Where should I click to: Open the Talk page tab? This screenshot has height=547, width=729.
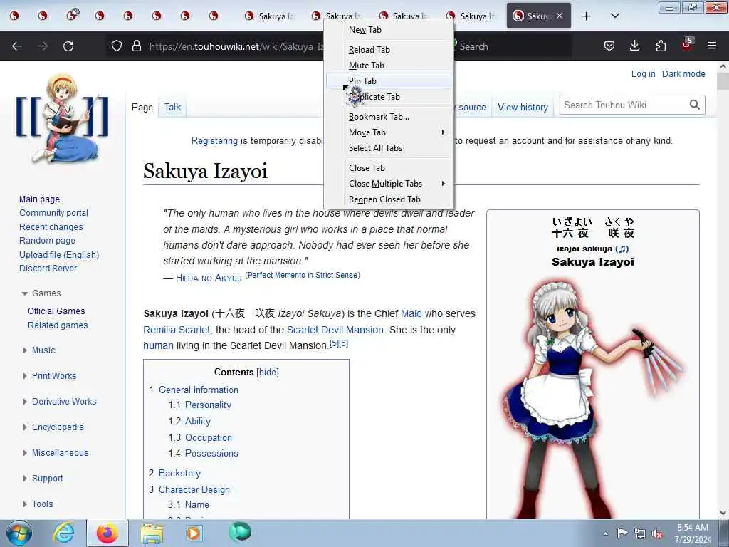click(x=172, y=107)
